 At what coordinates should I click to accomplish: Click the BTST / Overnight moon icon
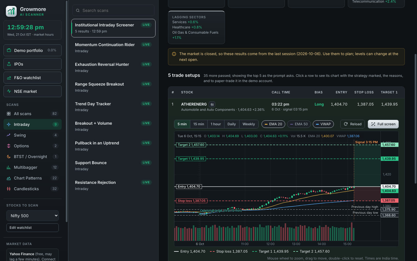pos(9,157)
